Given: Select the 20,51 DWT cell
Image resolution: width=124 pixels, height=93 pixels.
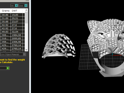Looking at the screenshot, I should 17,18.
